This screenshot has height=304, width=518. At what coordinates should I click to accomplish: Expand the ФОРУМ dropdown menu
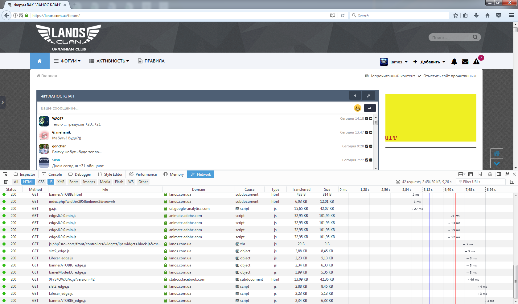[x=67, y=61]
